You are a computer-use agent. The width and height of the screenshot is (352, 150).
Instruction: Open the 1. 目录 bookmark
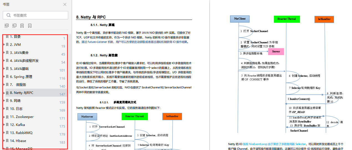[15, 36]
